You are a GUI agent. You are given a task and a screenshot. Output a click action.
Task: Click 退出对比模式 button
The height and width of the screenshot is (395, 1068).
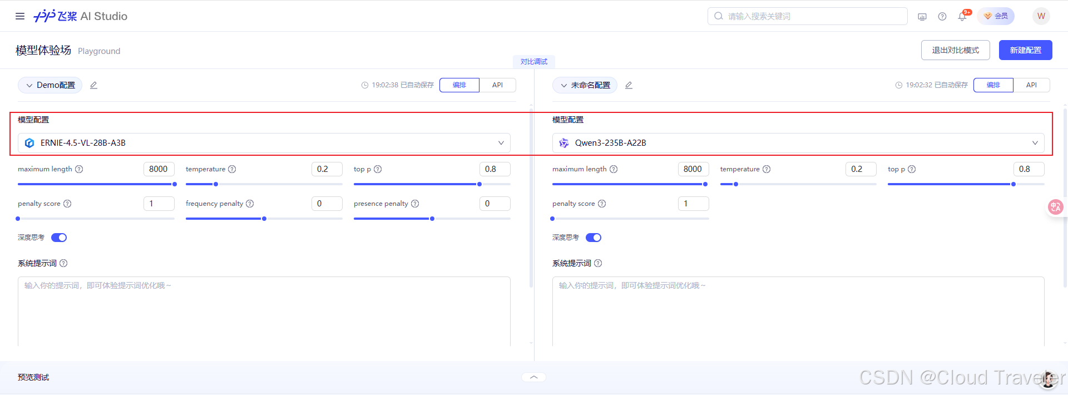click(x=956, y=50)
